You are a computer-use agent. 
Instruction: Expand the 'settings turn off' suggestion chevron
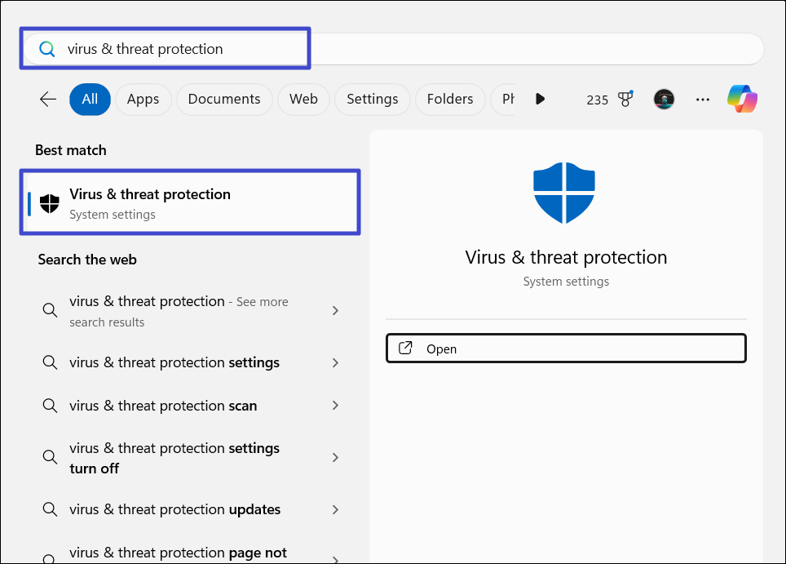click(x=335, y=459)
